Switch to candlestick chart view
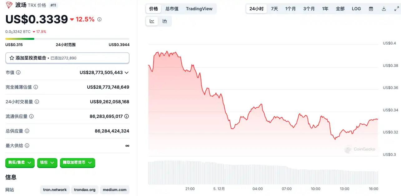This screenshot has width=401, height=196. point(165,21)
